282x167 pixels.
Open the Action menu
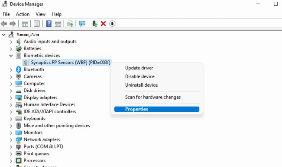(23, 14)
